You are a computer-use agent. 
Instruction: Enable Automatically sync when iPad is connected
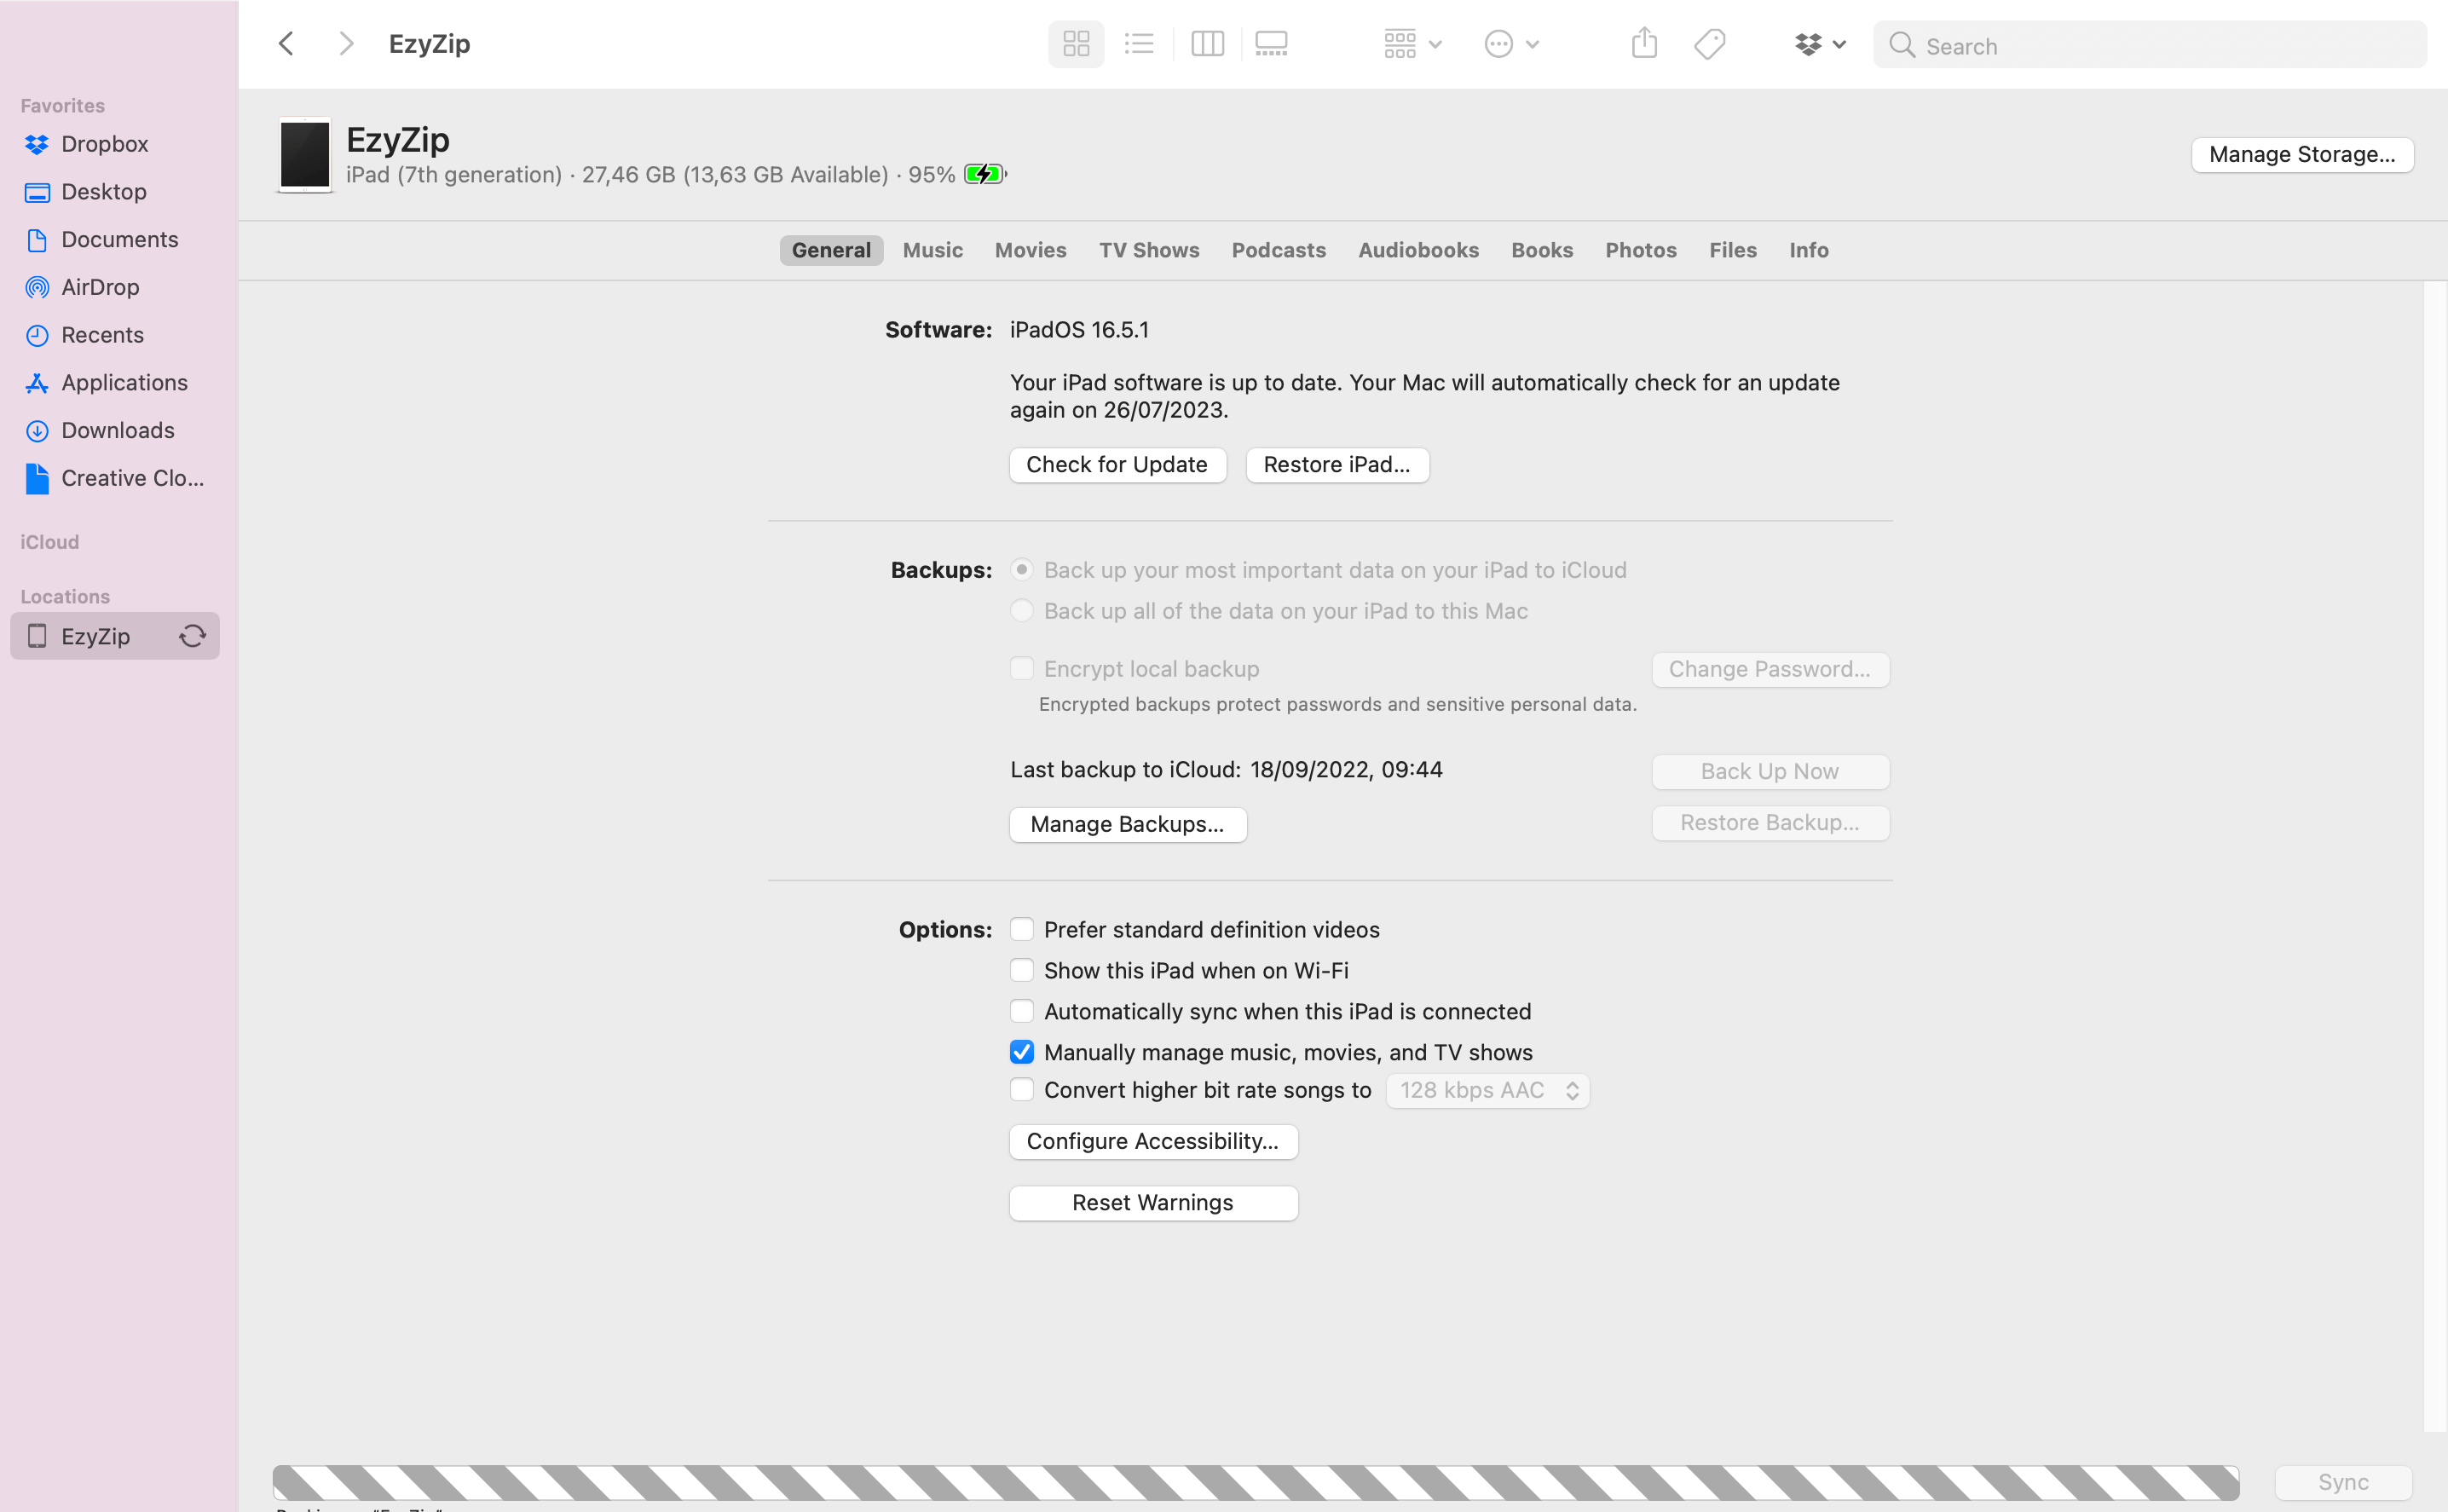click(x=1021, y=1011)
